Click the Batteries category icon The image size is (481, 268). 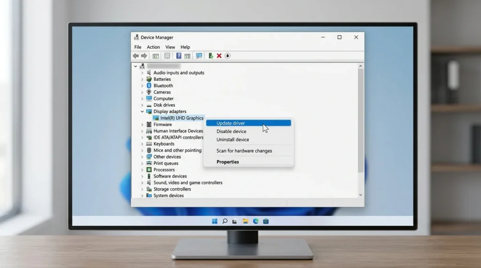click(149, 79)
